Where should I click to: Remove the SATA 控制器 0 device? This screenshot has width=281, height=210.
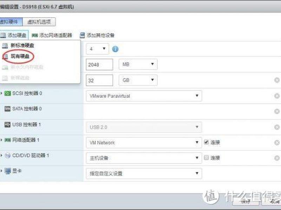click(277, 111)
